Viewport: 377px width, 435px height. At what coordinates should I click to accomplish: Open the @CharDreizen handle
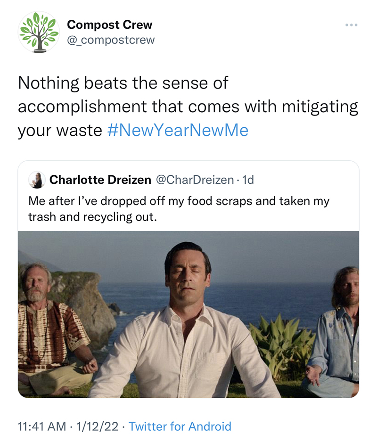pos(194,180)
